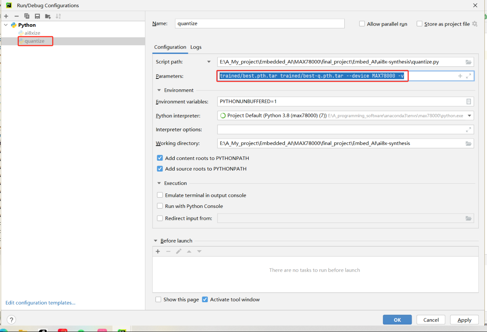This screenshot has width=487, height=332.
Task: Save configuration using the disk icon
Action: [x=37, y=16]
